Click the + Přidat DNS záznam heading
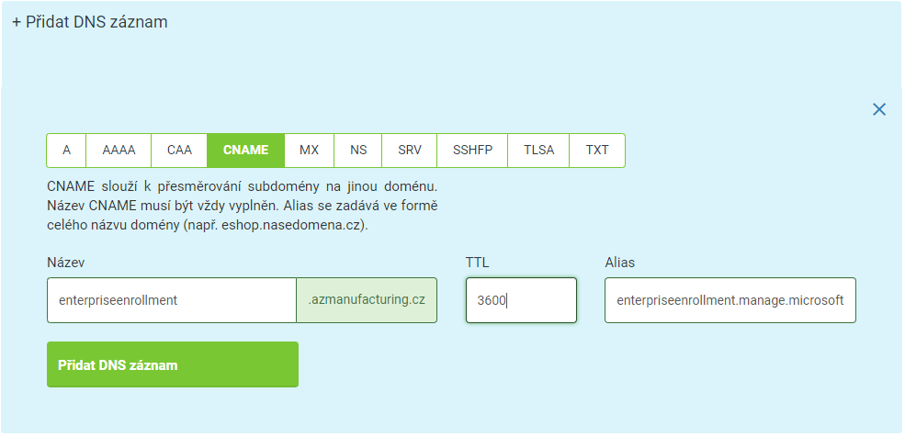The image size is (905, 437). [x=89, y=22]
